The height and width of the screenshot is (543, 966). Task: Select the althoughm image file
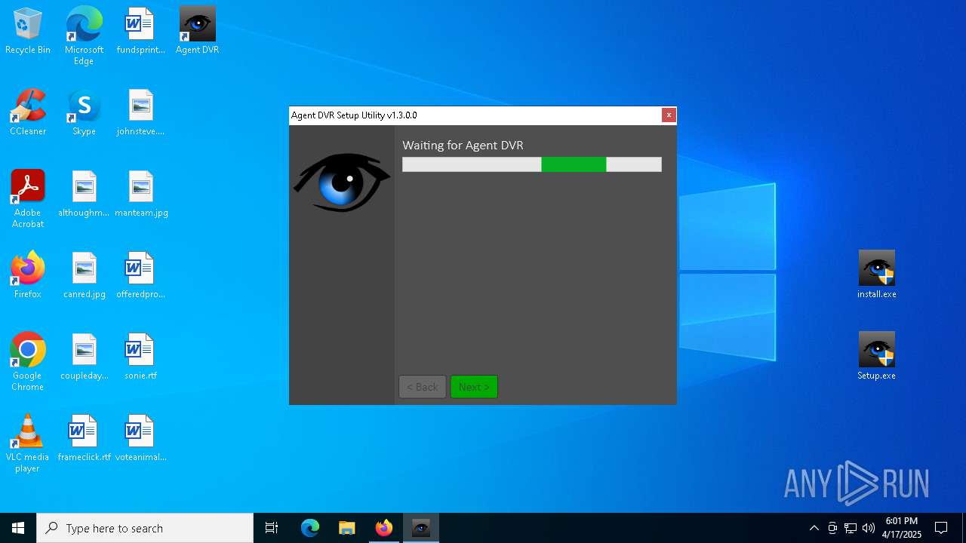point(84,195)
